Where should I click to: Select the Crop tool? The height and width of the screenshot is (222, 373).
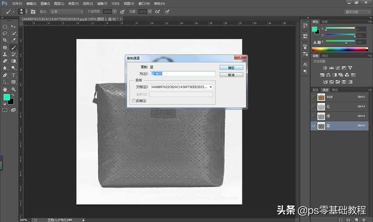[x=5, y=40]
